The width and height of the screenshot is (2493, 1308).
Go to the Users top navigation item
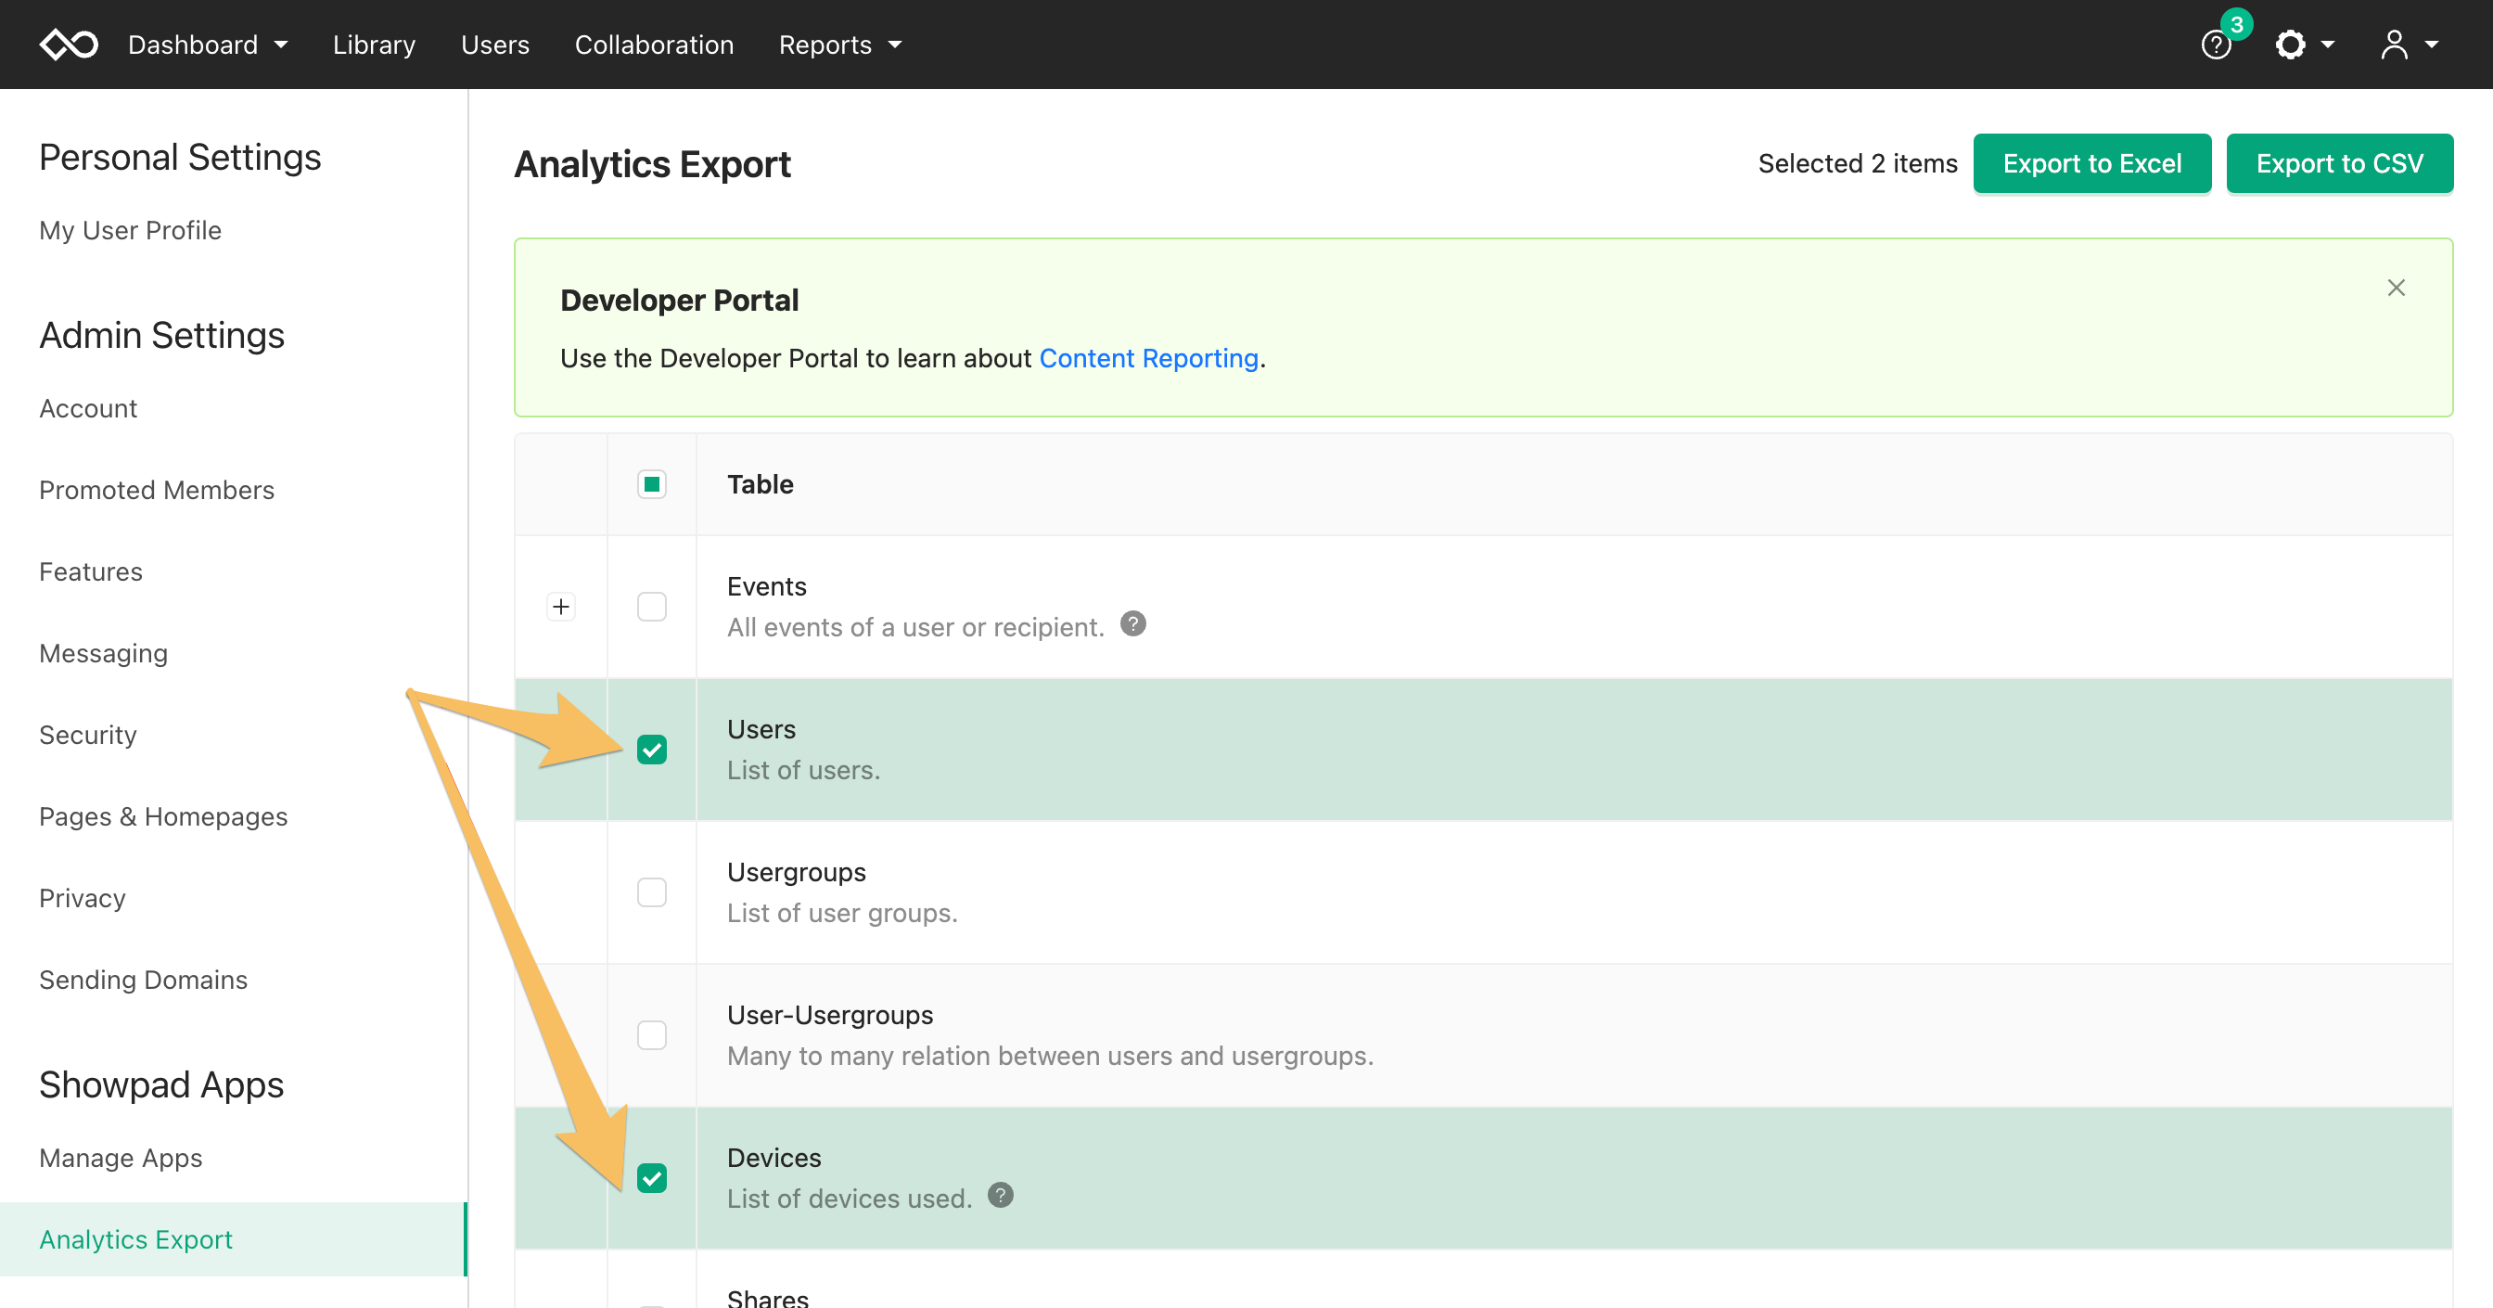[x=494, y=45]
